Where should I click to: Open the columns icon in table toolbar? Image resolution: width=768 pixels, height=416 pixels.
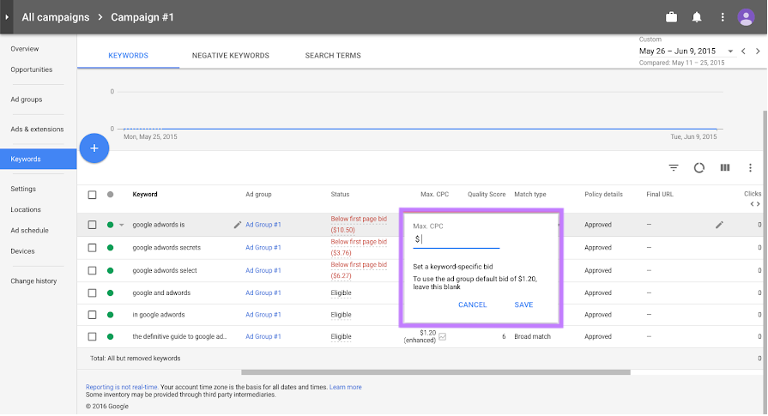pyautogui.click(x=725, y=168)
